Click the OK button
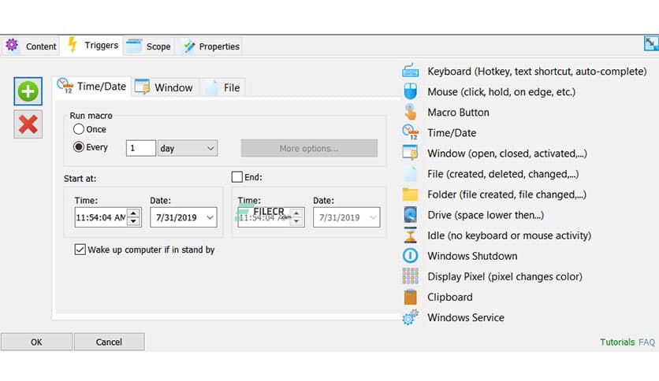The image size is (659, 381). click(x=36, y=342)
